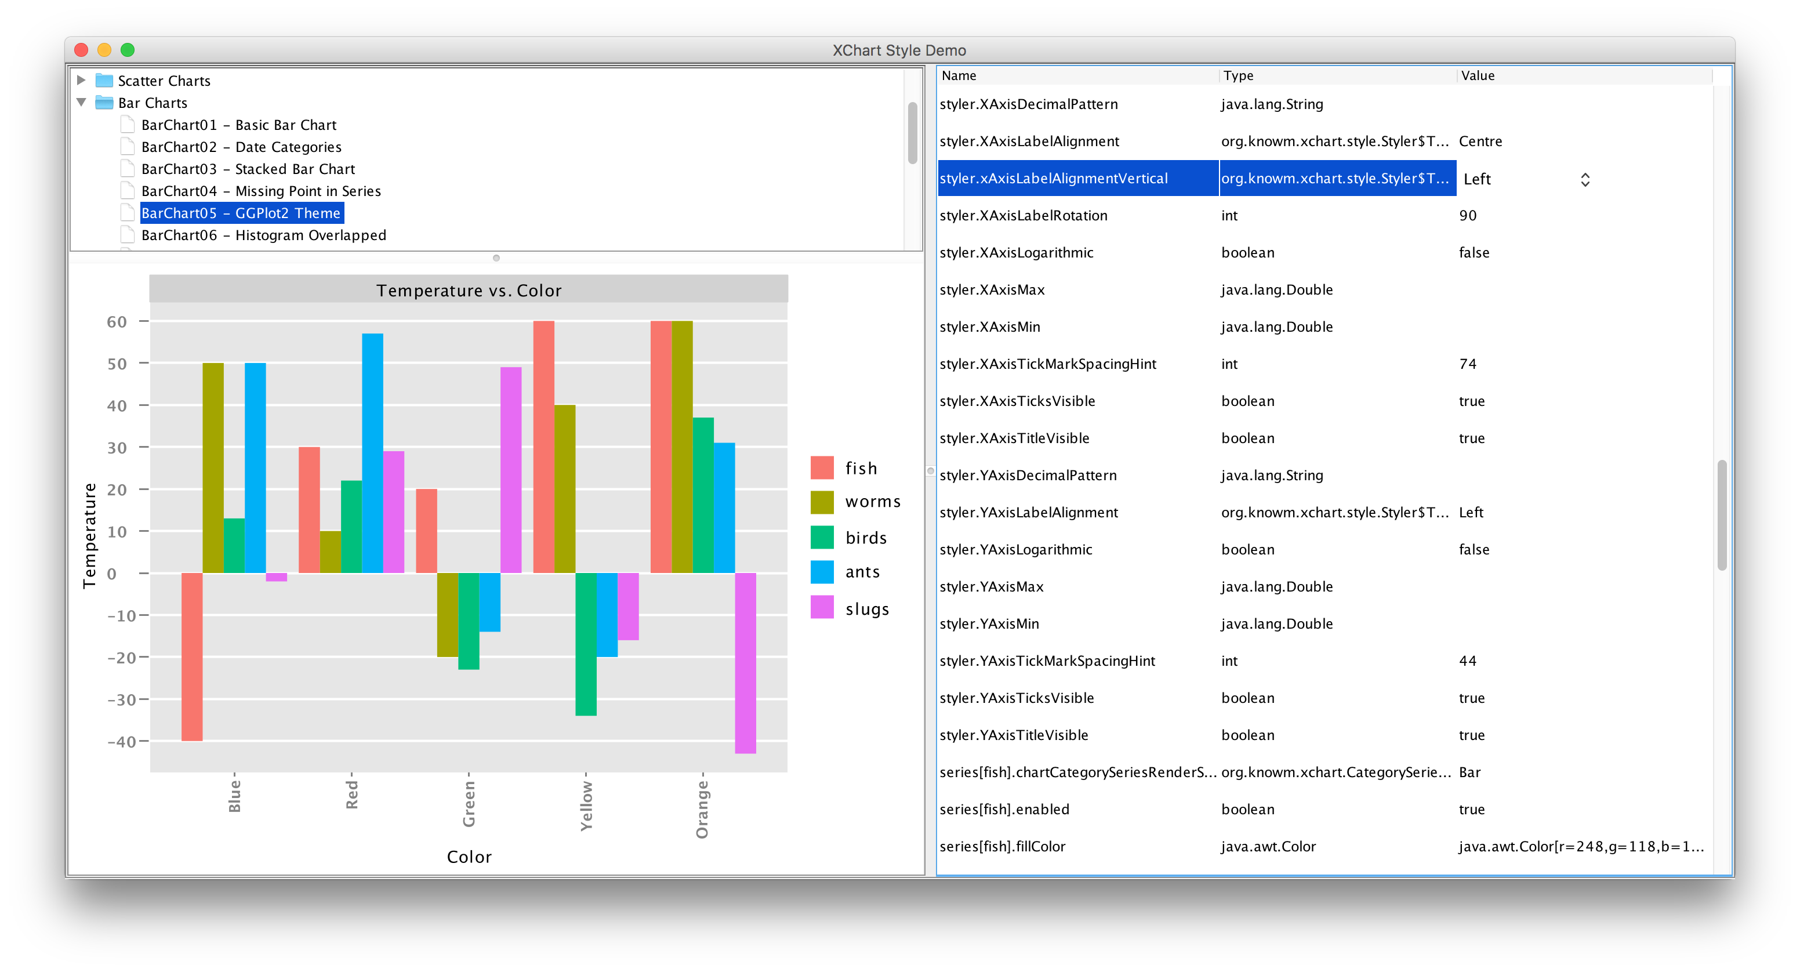Disable series[fish].enabled

point(1472,809)
